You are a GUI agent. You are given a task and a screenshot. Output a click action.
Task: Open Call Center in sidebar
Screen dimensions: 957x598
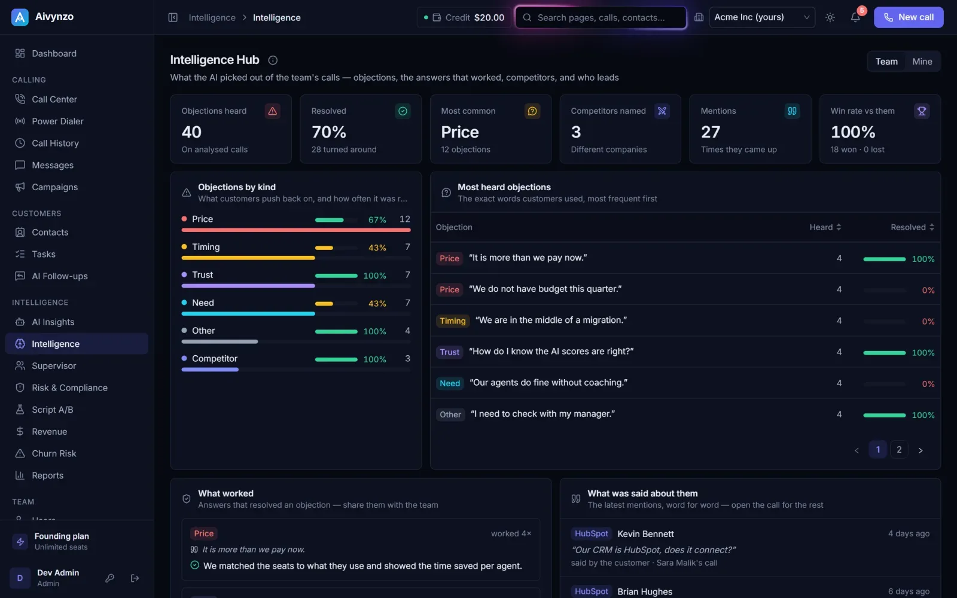click(x=77, y=99)
